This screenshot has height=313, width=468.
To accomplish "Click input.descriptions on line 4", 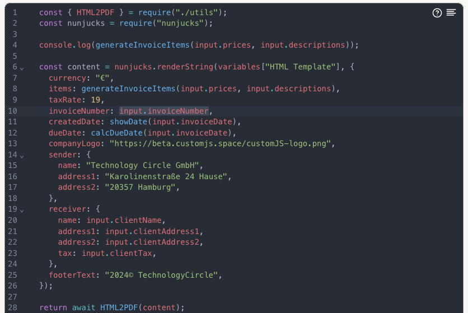I will click(303, 45).
